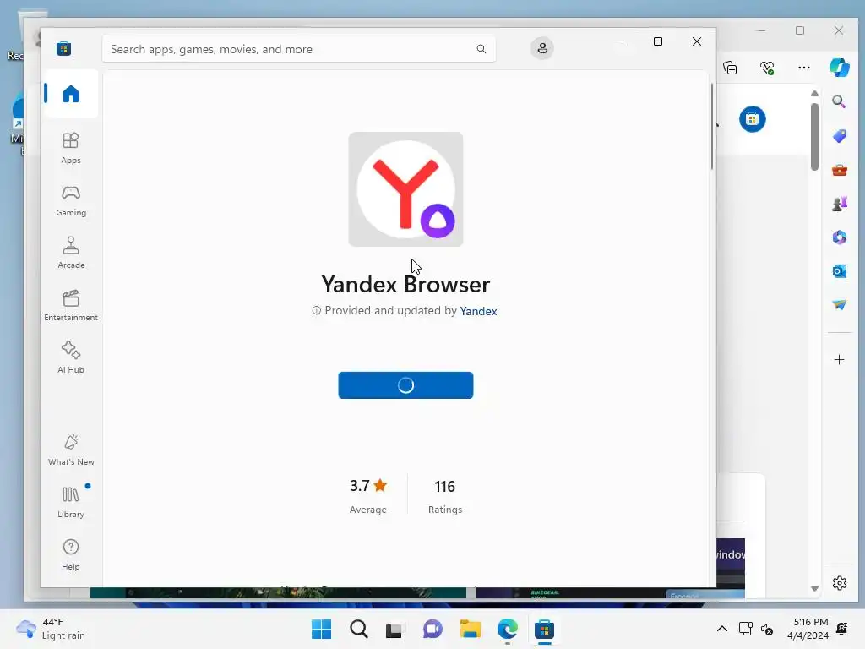865x649 pixels.
Task: Focus the Search apps, games, movies field
Action: (299, 49)
